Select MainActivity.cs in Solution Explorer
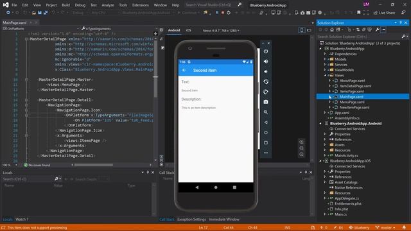Viewport: 411px width, 231px height. [x=346, y=155]
